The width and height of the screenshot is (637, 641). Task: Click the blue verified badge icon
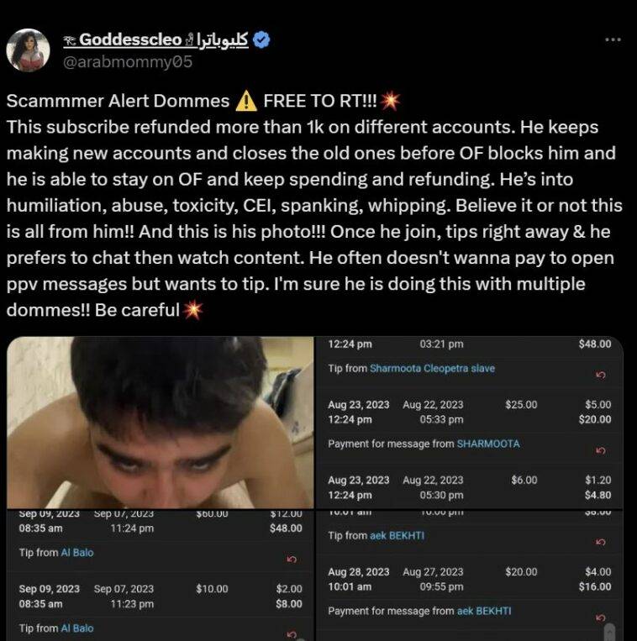tap(261, 39)
